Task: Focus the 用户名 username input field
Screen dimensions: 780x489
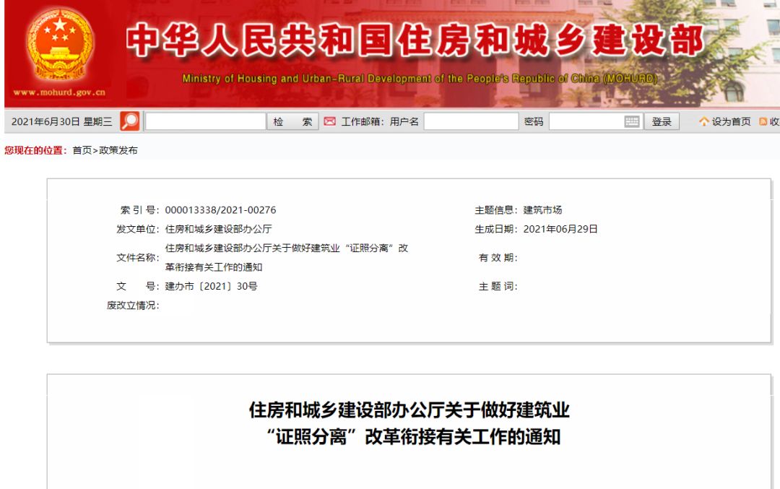Action: click(x=471, y=121)
